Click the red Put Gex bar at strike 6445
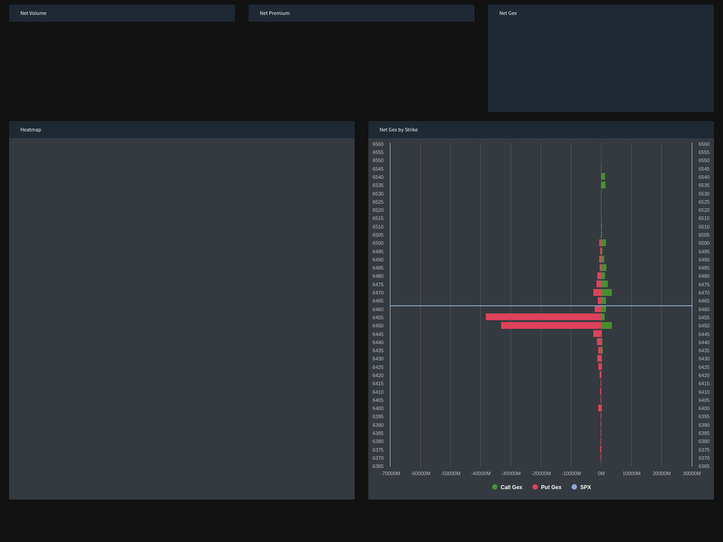 point(597,334)
